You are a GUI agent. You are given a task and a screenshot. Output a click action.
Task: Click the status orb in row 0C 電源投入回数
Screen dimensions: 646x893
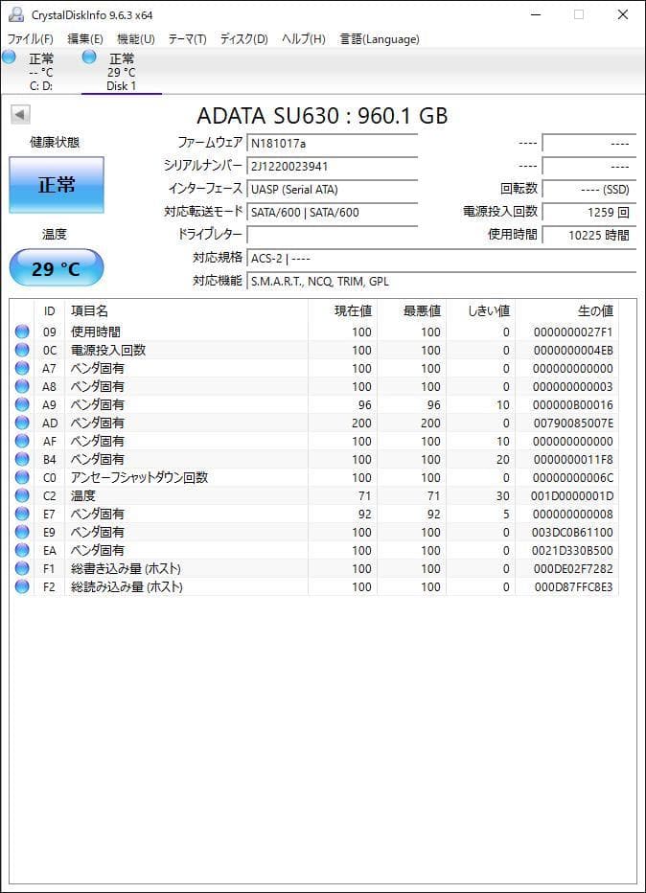pos(22,350)
